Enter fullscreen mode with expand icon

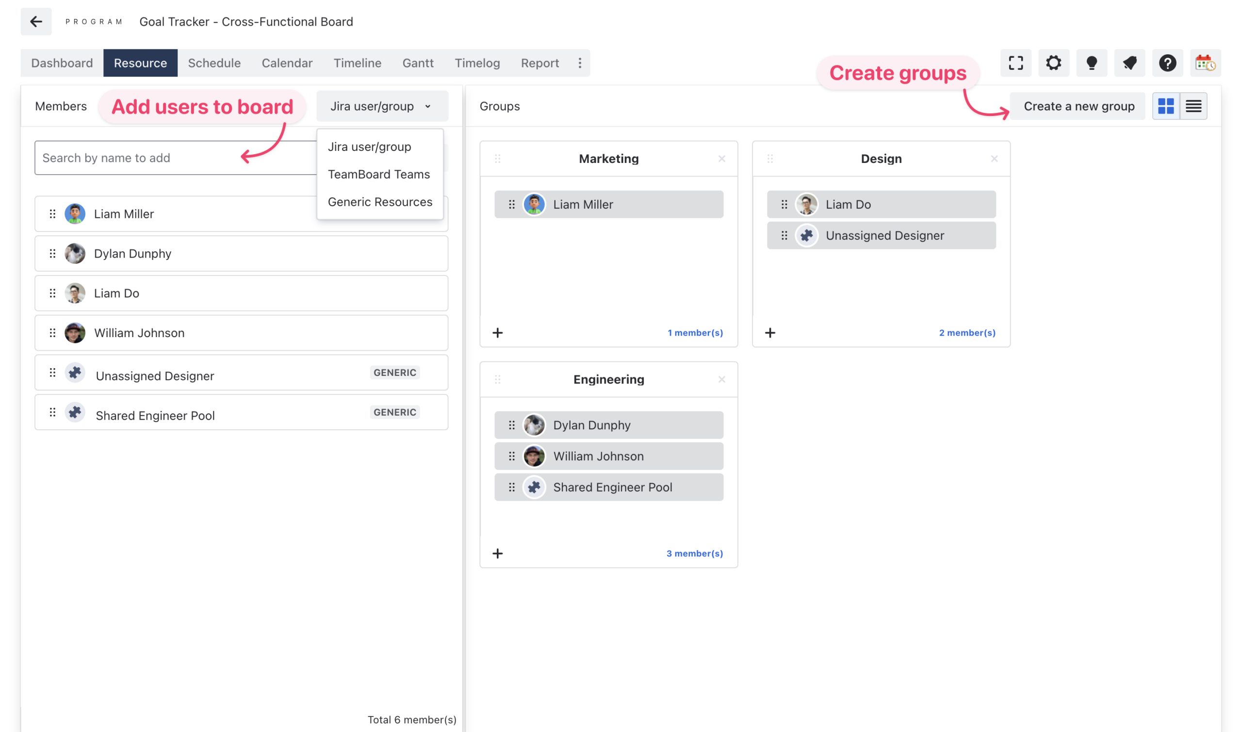point(1015,63)
